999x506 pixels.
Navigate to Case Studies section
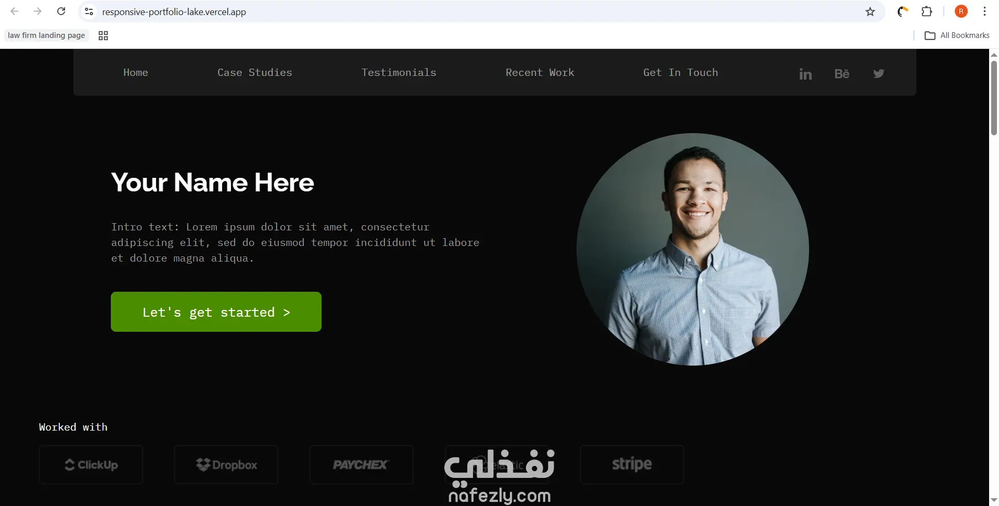pyautogui.click(x=255, y=72)
